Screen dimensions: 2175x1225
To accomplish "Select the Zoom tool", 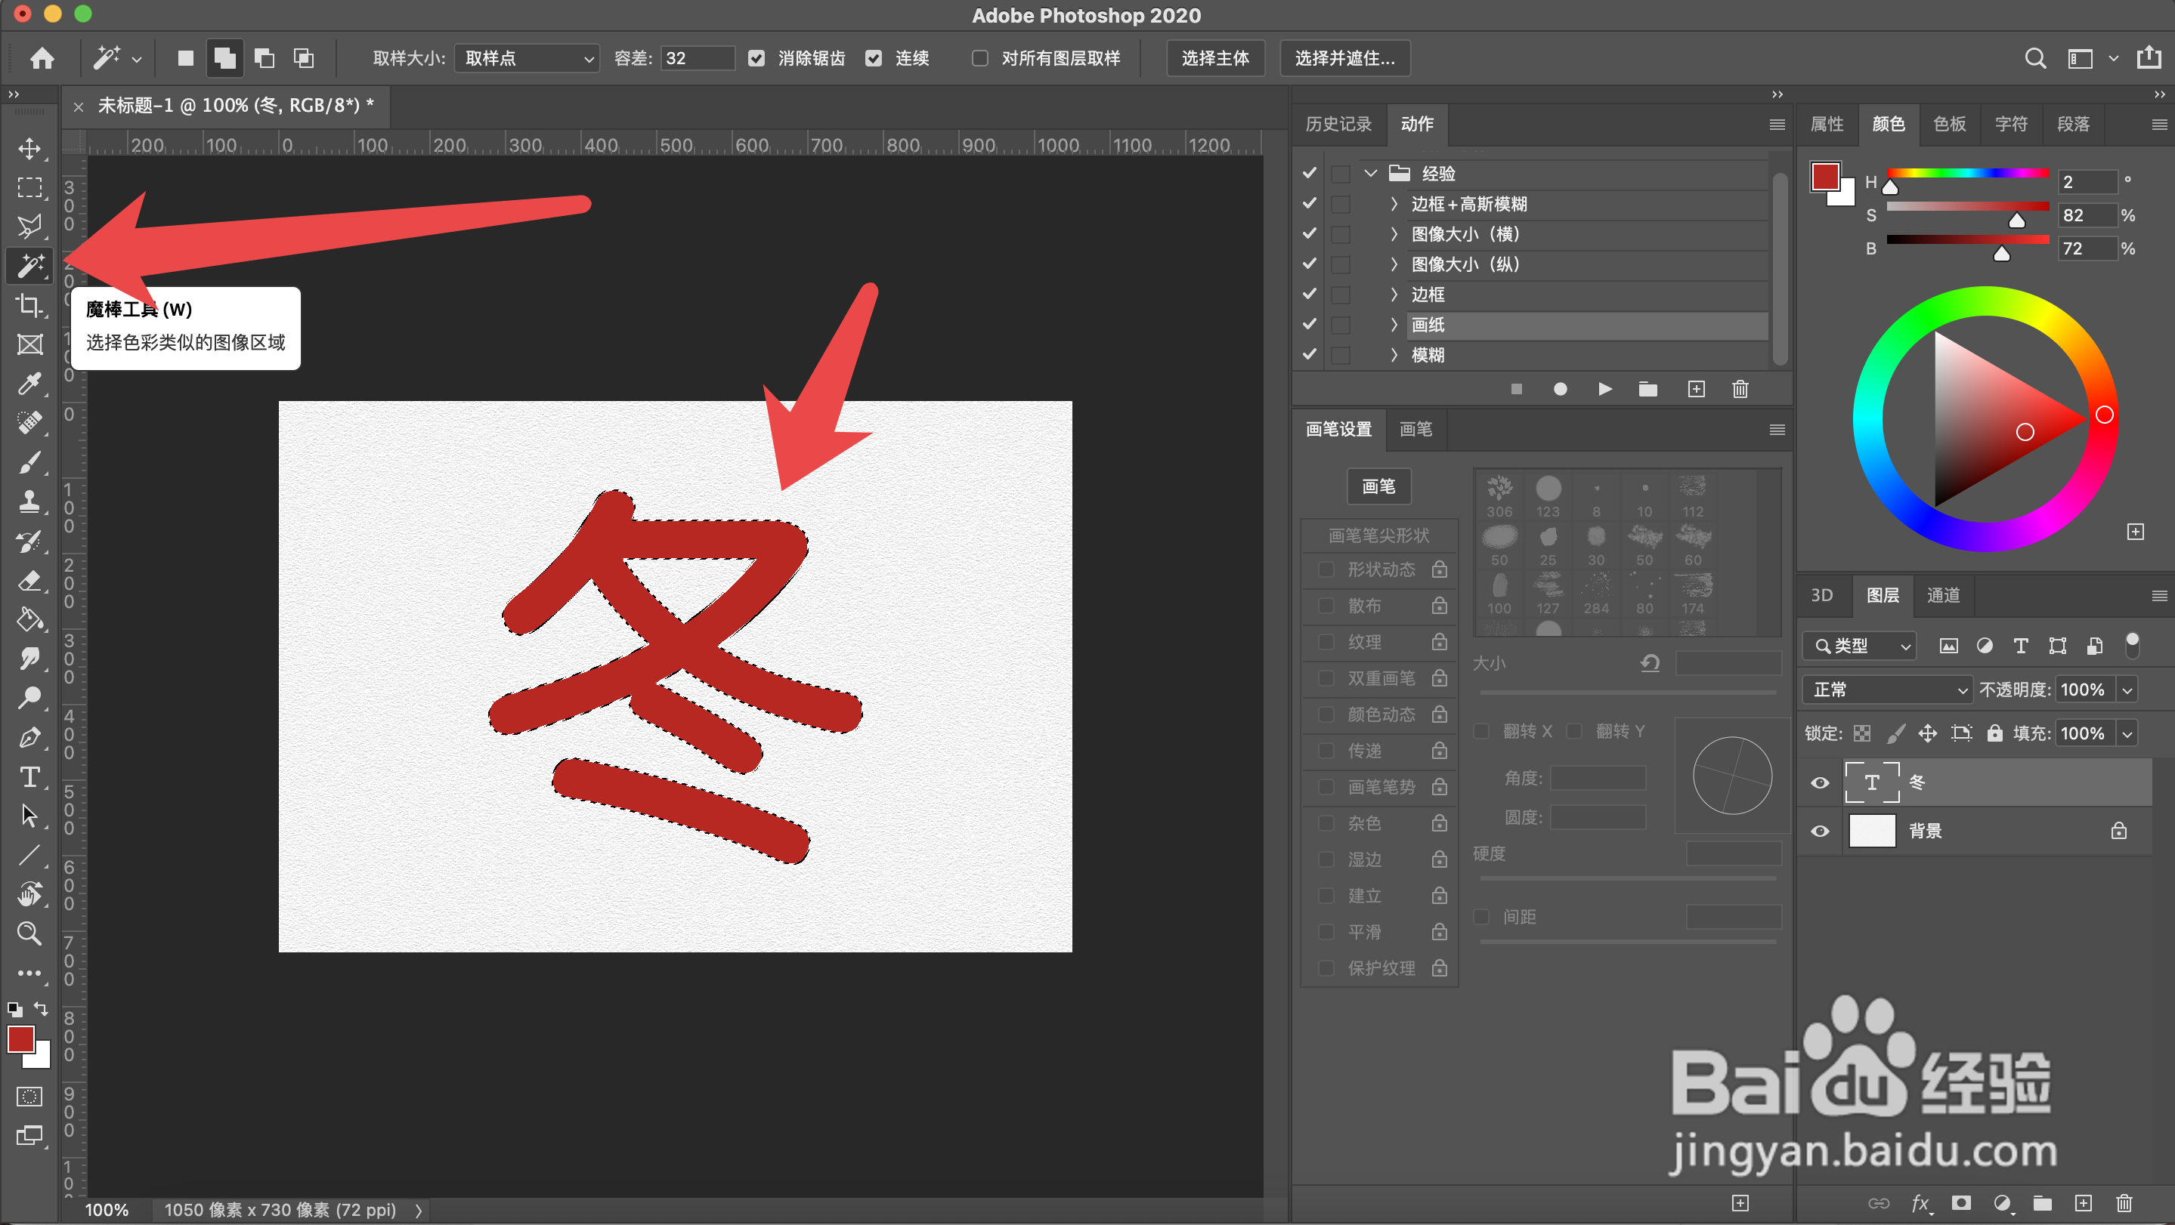I will [x=29, y=933].
